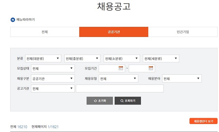Click the current page value 1/1621
The width and height of the screenshot is (219, 132).
click(x=53, y=127)
